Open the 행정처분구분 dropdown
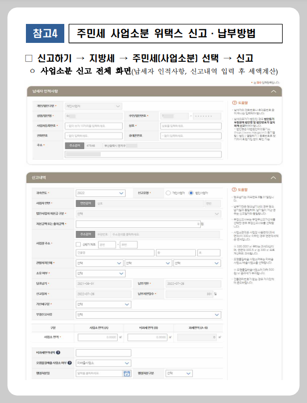Screen dimensions: 307x403 pos(179,374)
